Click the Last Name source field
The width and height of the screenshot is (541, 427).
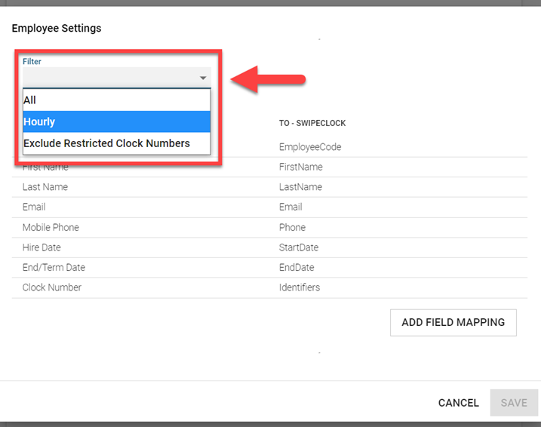pyautogui.click(x=45, y=187)
